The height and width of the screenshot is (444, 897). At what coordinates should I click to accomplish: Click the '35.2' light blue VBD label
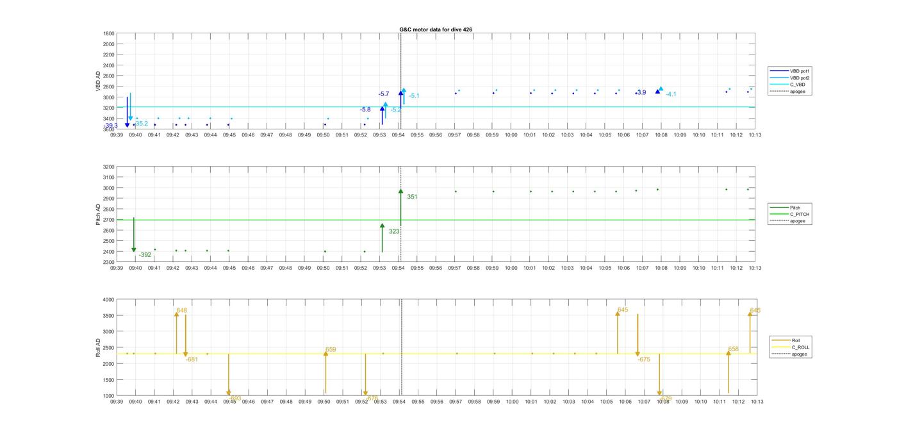point(141,124)
